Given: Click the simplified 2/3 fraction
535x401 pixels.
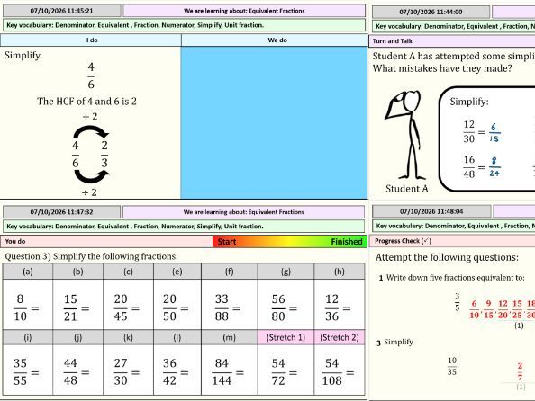Looking at the screenshot, I should click(x=104, y=155).
